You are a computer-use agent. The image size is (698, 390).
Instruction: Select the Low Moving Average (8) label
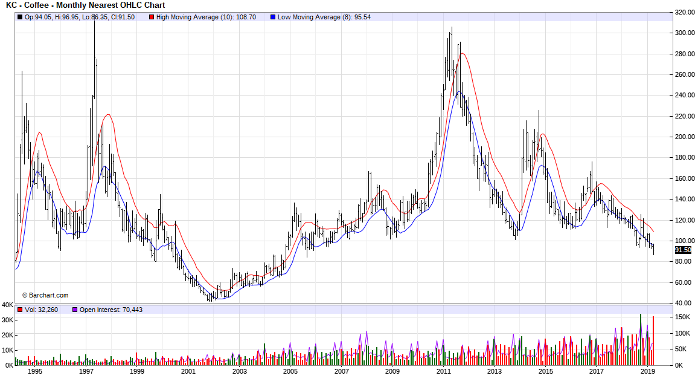click(324, 17)
